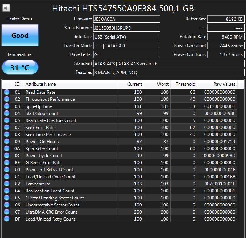This screenshot has width=246, height=238.
Task: Select the Uncorrectable Sector Count attribute name
Action: click(52, 205)
